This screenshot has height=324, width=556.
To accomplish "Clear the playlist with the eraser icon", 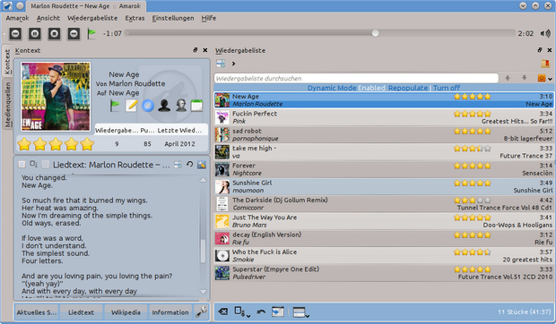I will [223, 311].
